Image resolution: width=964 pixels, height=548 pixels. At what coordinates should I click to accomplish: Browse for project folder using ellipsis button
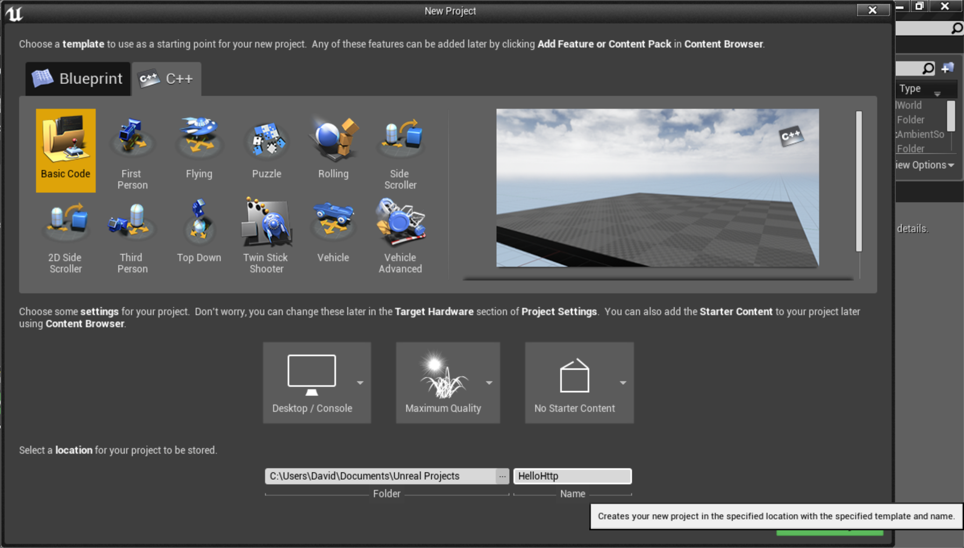point(502,477)
